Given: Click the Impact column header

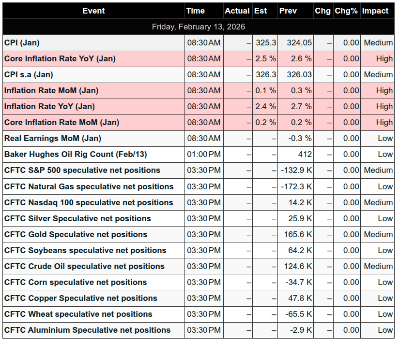Looking at the screenshot, I should coord(375,11).
